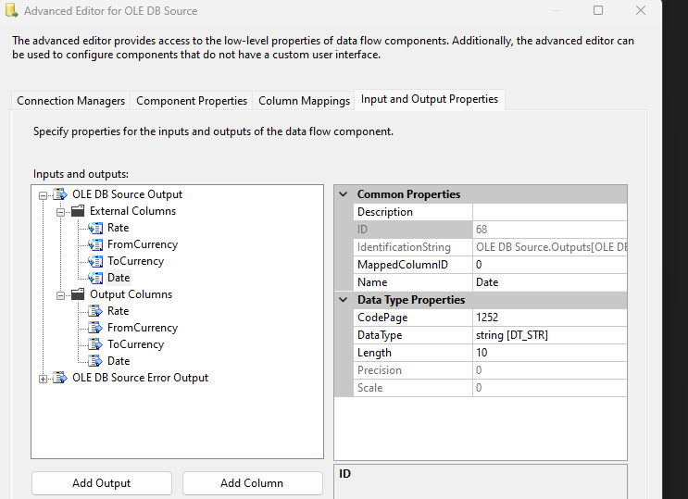
Task: Click the Output Columns folder icon
Action: point(78,294)
